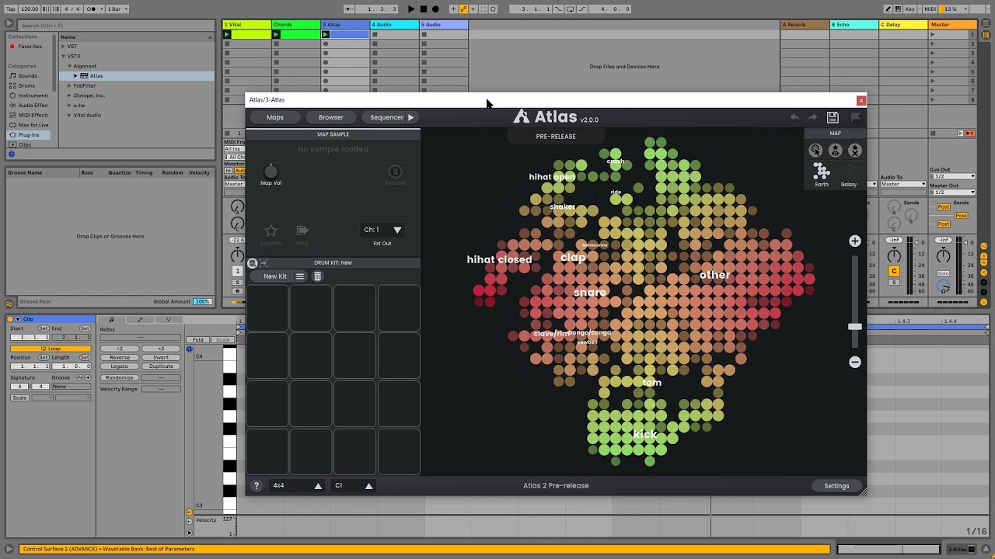Click the New Kit button

(x=275, y=276)
